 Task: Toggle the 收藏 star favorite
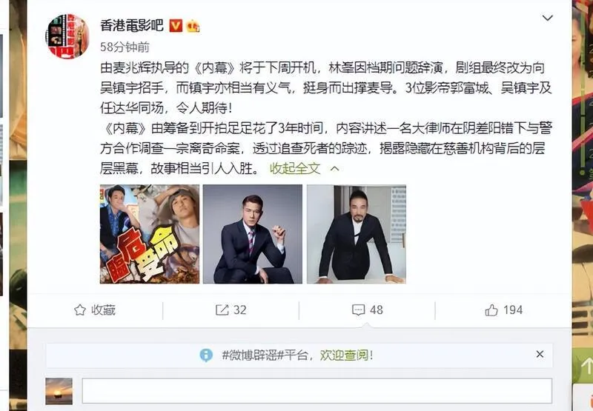(x=95, y=310)
